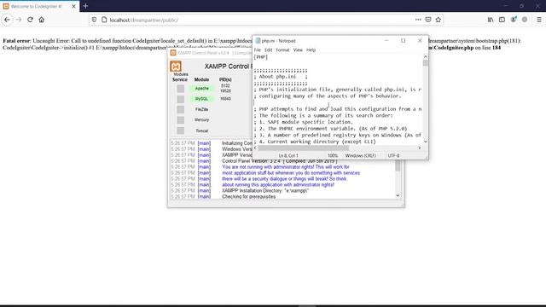546x307 pixels.
Task: Open Notepad File menu
Action: coord(258,50)
